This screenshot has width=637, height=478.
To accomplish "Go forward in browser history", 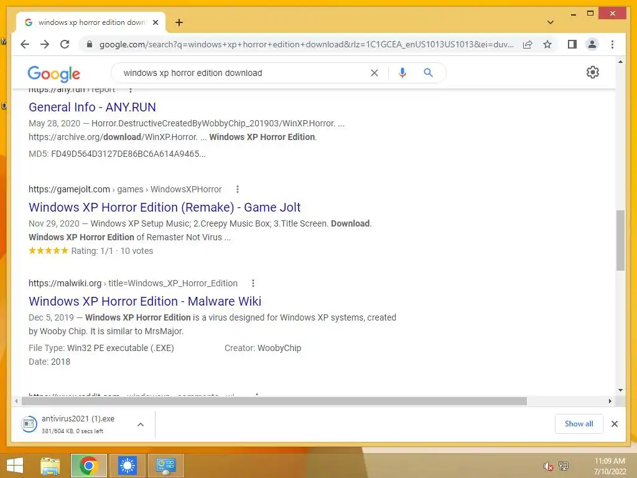I will click(45, 44).
